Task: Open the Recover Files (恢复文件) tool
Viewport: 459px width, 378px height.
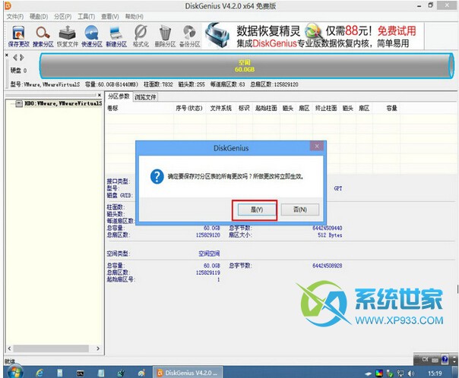Action: pos(68,36)
